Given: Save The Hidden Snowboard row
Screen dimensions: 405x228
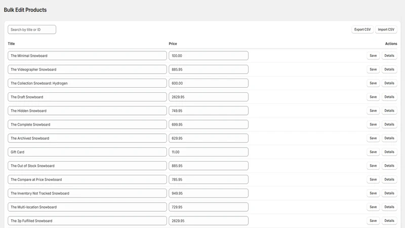Looking at the screenshot, I should [373, 110].
